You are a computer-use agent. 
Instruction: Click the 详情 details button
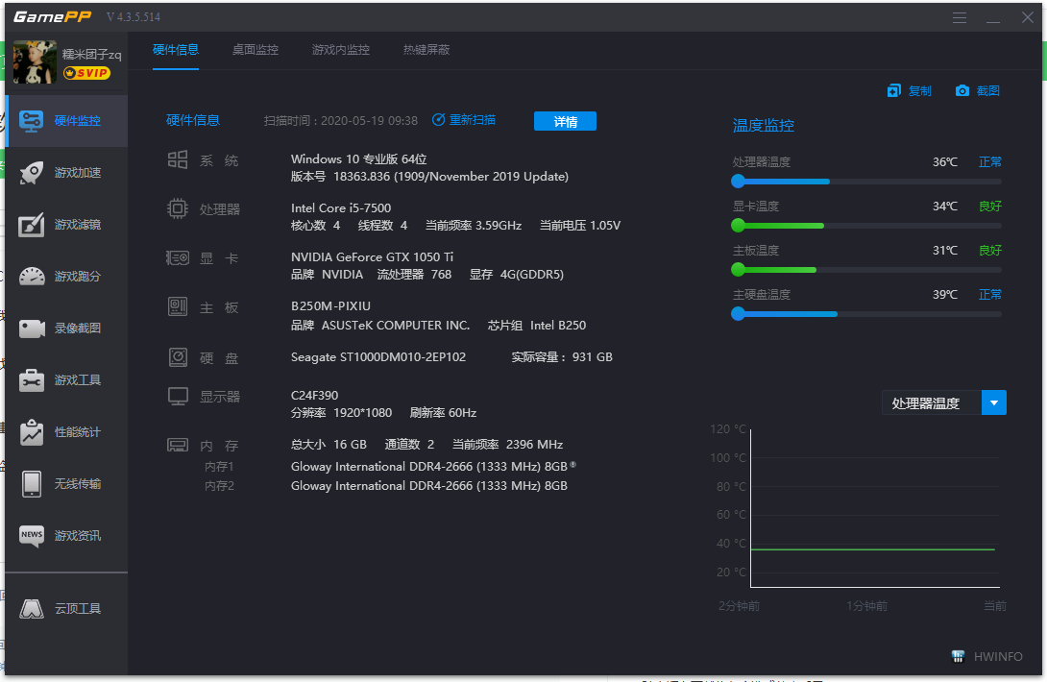[565, 121]
